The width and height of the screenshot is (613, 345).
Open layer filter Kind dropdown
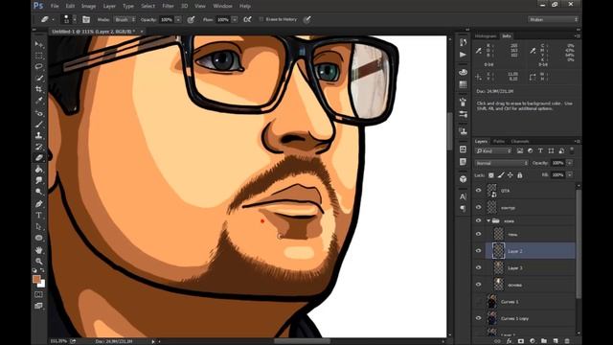coord(494,150)
